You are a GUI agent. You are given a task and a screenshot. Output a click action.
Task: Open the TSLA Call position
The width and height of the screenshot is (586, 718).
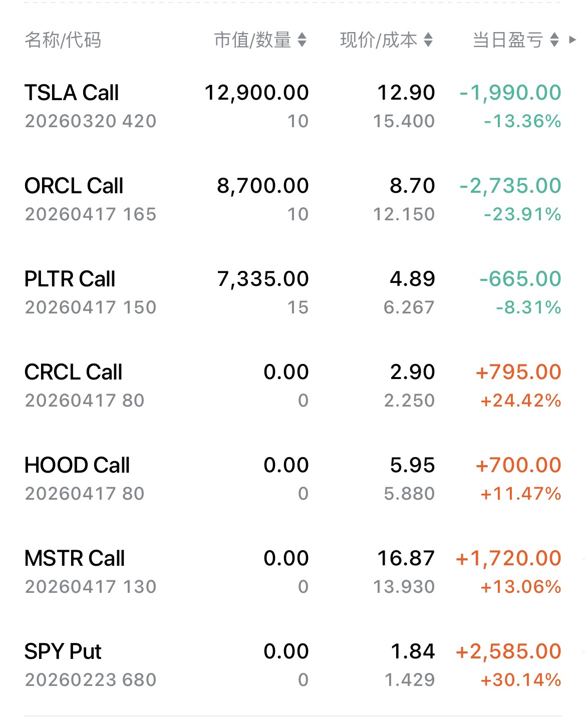(72, 93)
